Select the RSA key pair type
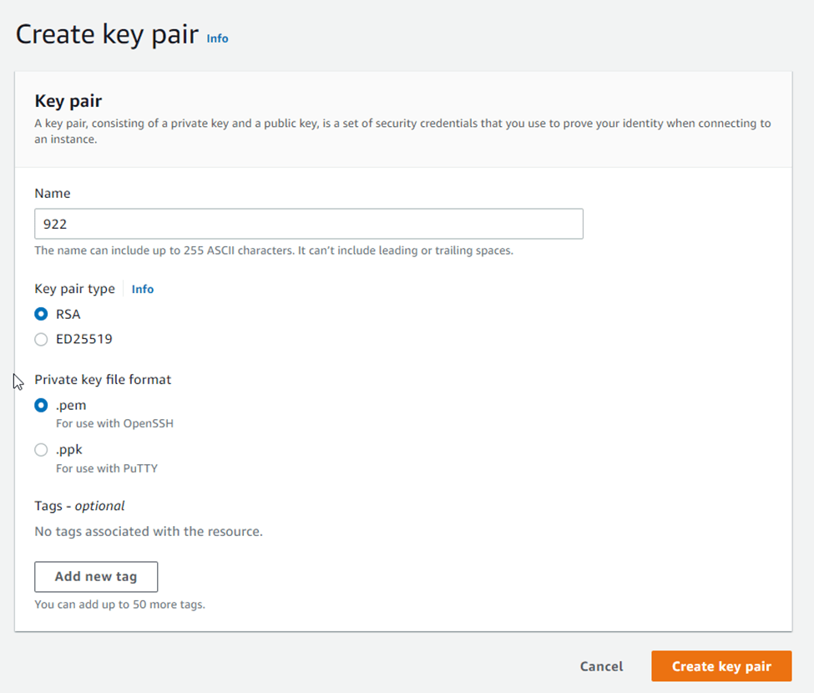The width and height of the screenshot is (814, 693). point(41,315)
